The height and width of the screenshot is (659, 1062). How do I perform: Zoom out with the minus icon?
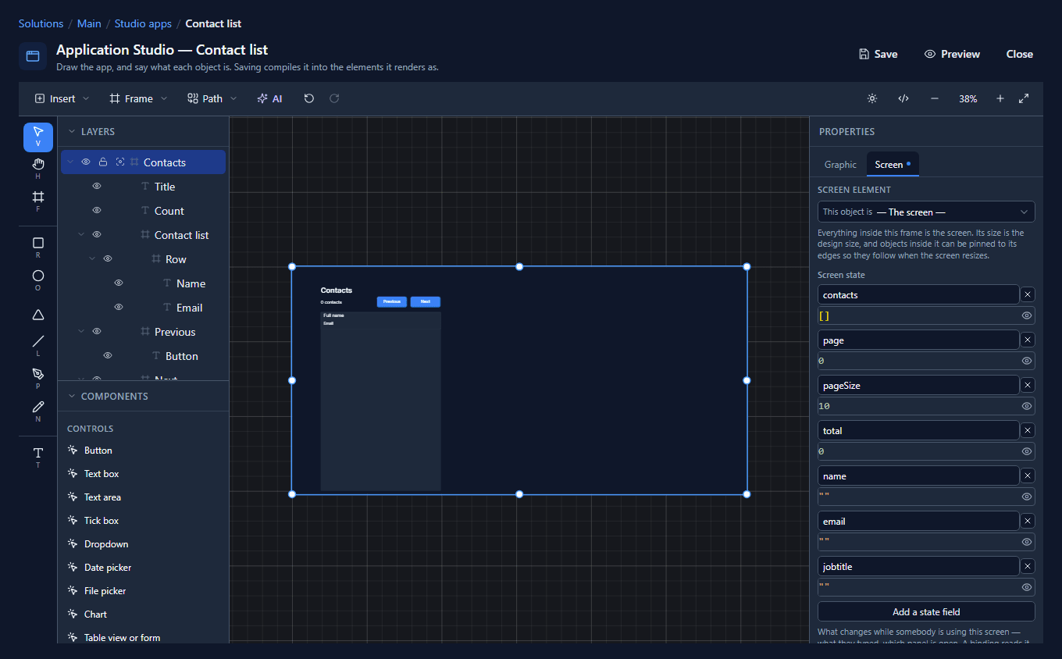[x=935, y=98]
